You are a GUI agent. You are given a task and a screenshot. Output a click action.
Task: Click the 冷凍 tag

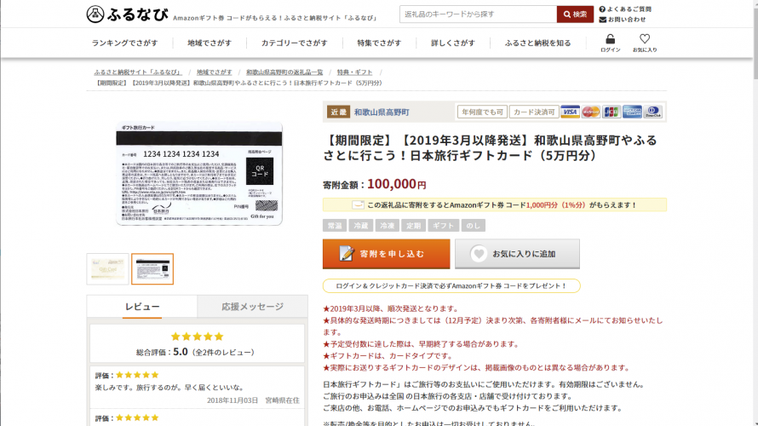388,225
